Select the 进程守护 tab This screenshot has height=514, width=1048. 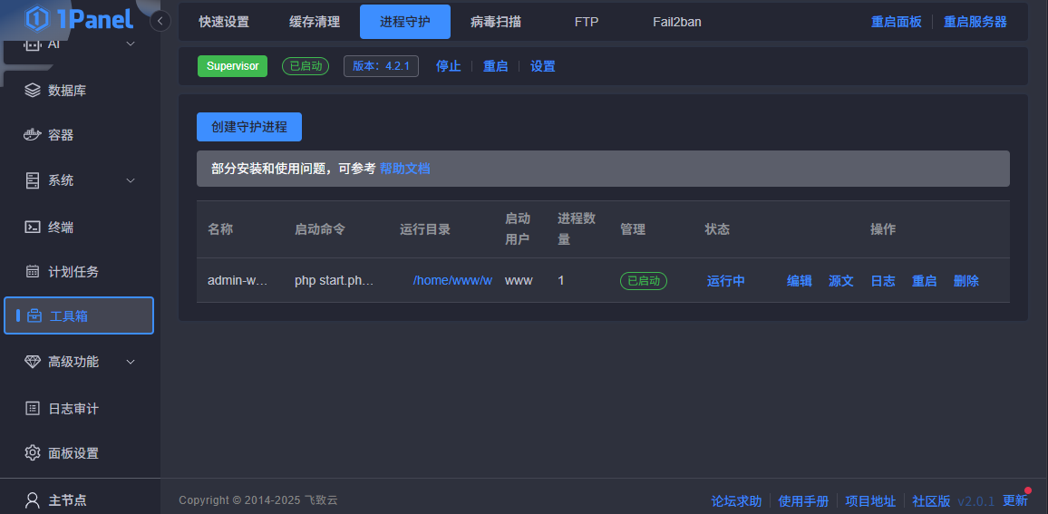pos(405,22)
